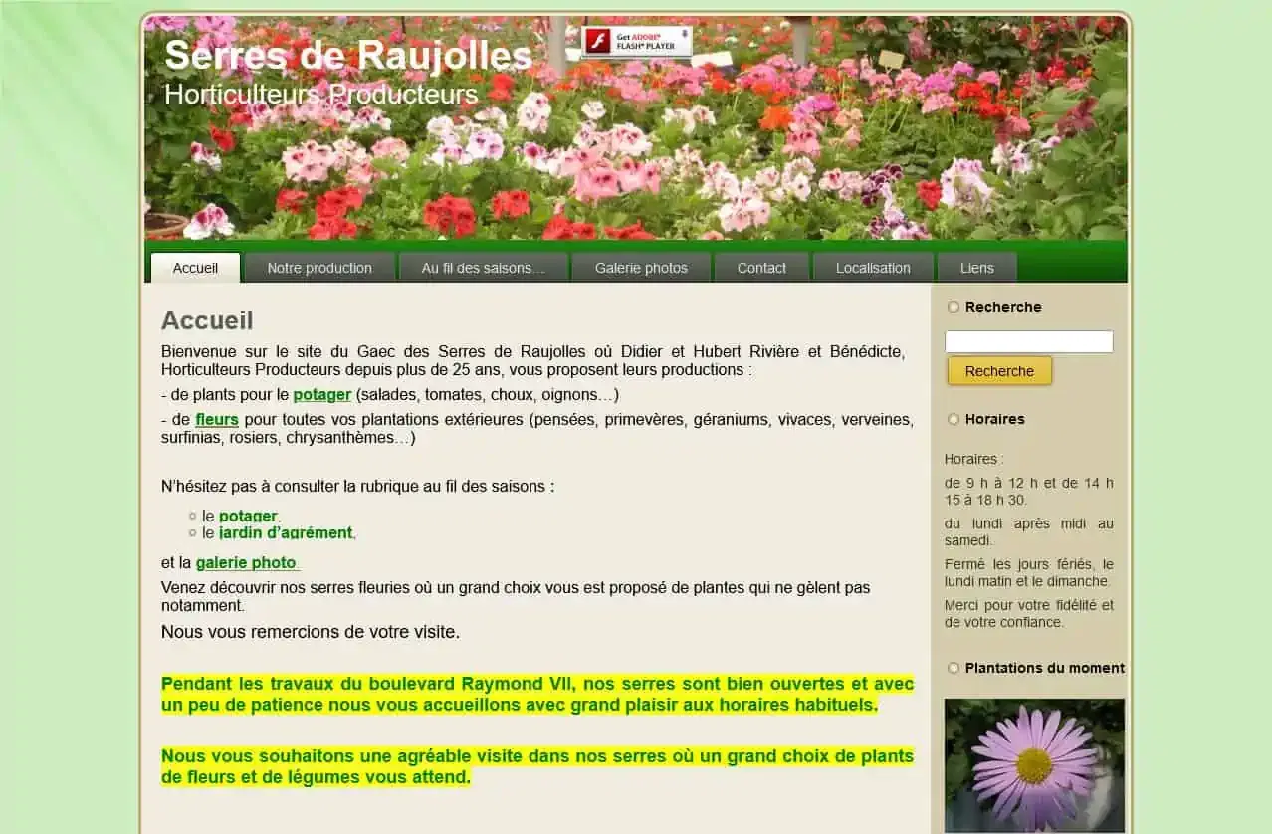1272x834 pixels.
Task: Open the Notre production tab
Action: click(x=318, y=267)
